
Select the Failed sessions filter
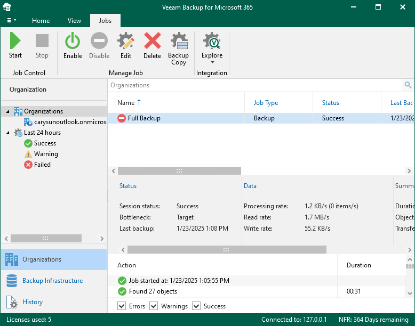(42, 165)
